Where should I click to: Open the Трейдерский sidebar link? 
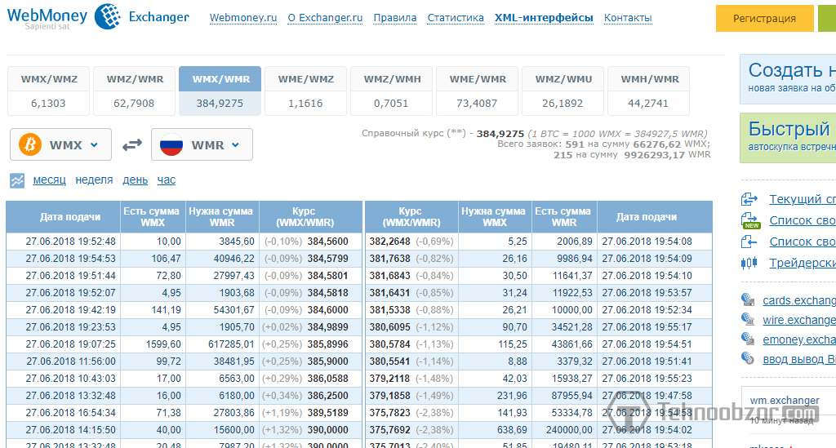pyautogui.click(x=803, y=263)
